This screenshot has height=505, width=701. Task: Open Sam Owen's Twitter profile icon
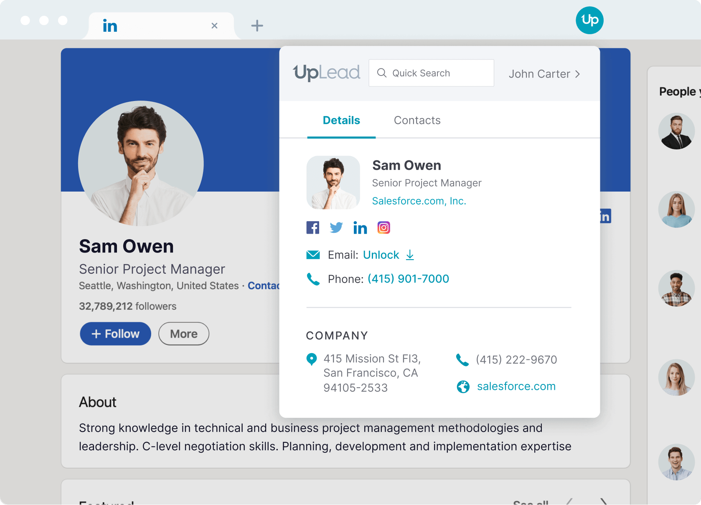[336, 228]
